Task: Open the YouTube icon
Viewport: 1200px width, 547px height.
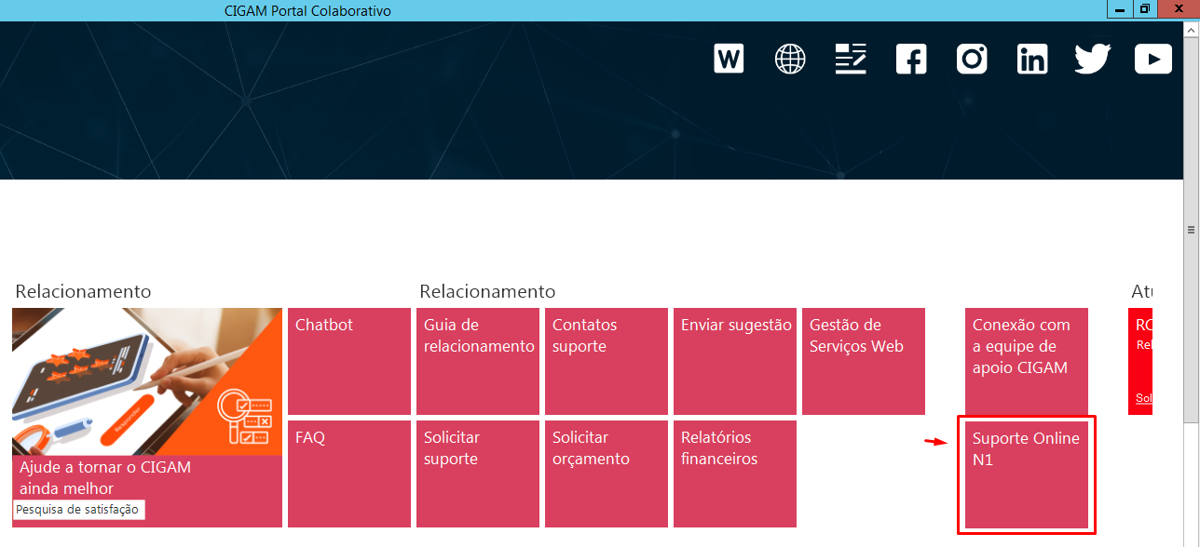Action: pos(1153,59)
